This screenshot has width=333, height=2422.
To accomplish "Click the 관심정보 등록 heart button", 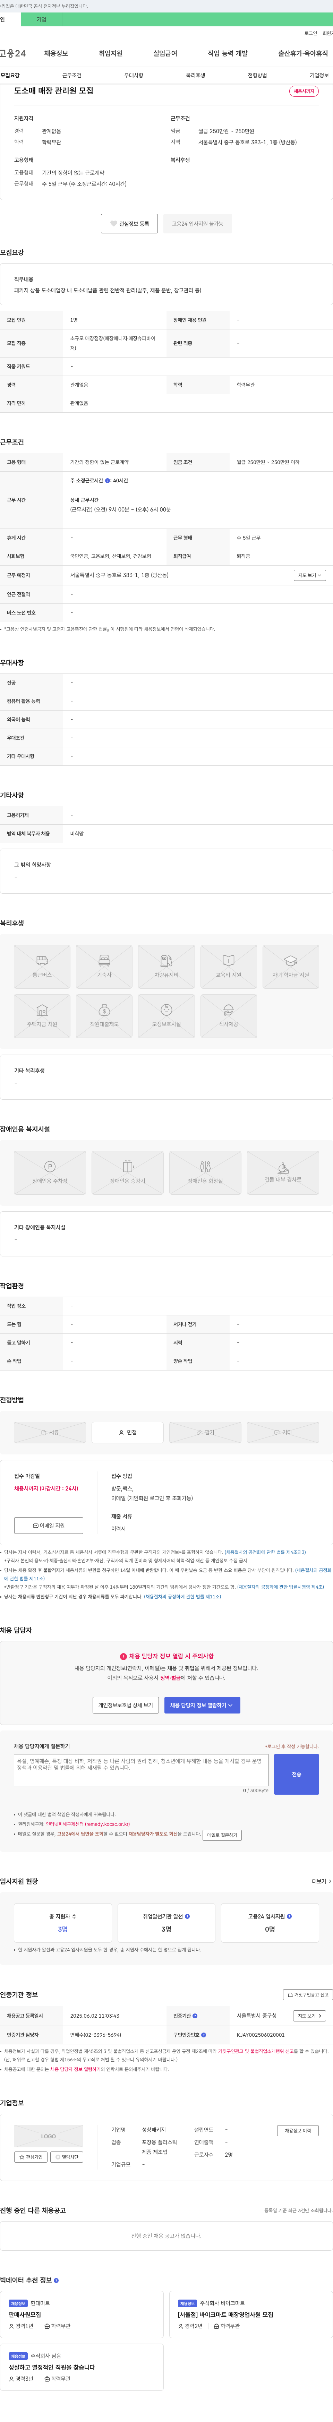I will [x=130, y=224].
